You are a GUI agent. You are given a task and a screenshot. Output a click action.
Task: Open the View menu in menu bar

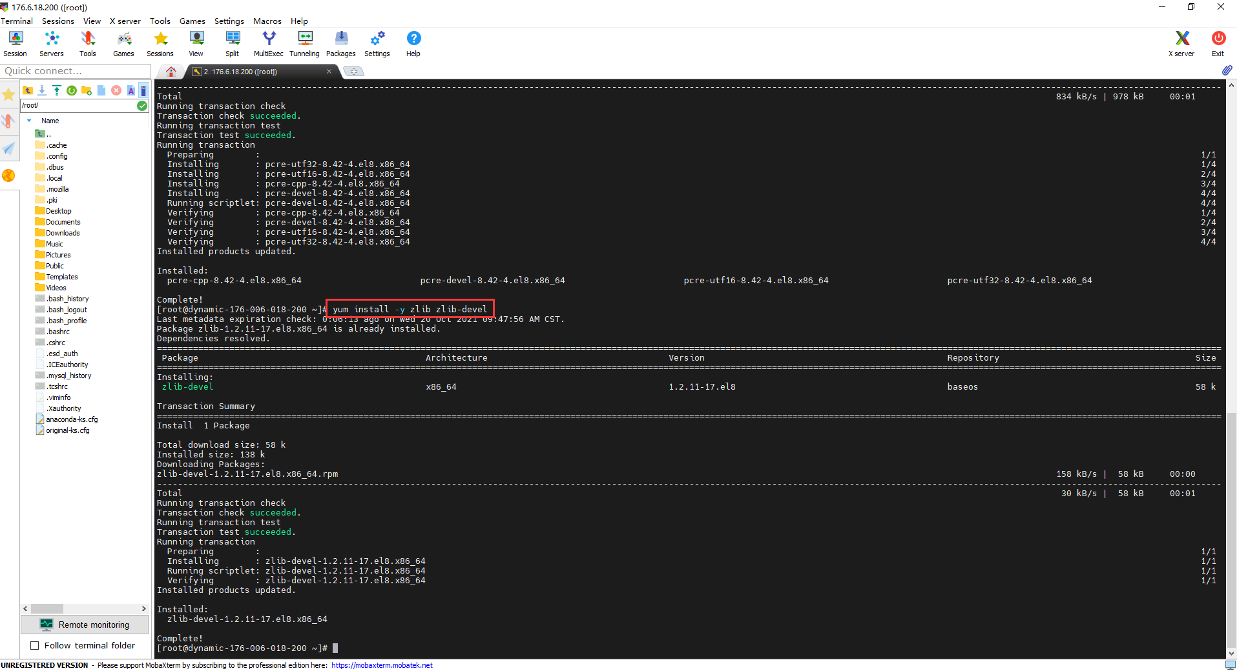92,21
